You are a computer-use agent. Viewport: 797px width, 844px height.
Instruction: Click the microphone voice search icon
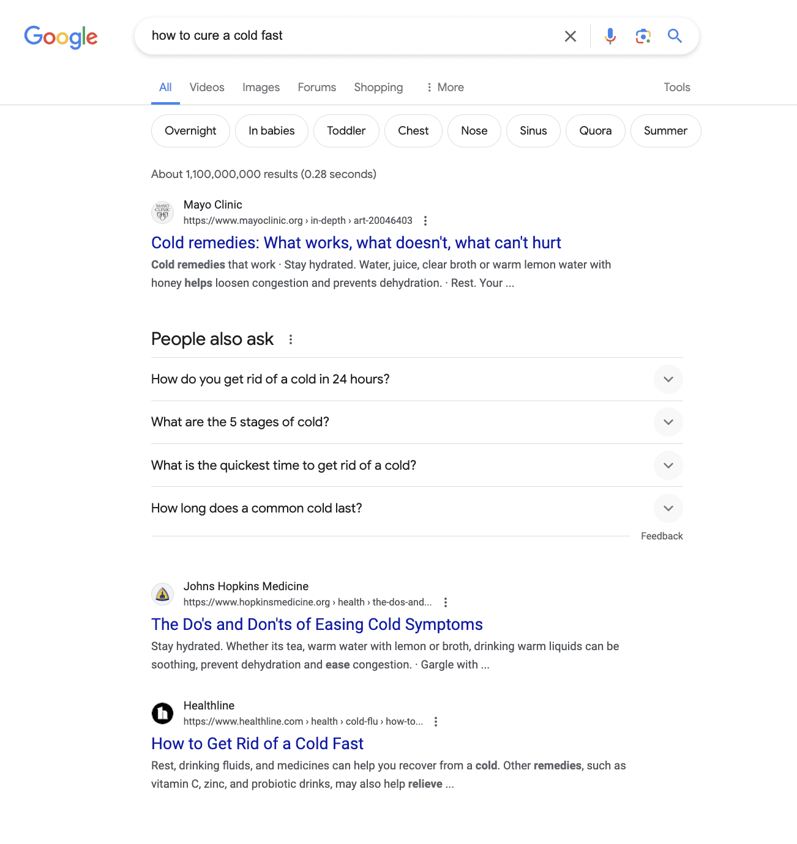click(x=610, y=36)
